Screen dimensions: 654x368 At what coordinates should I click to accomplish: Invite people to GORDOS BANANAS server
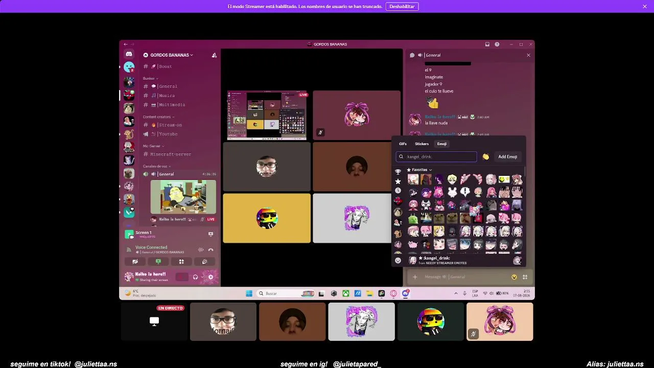(x=214, y=55)
